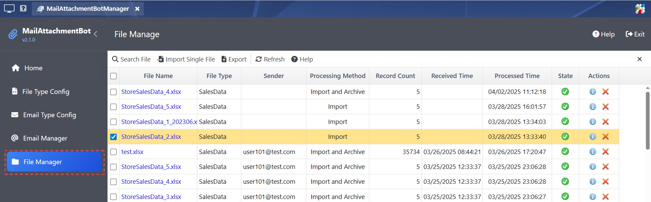Export the file list

pyautogui.click(x=234, y=59)
